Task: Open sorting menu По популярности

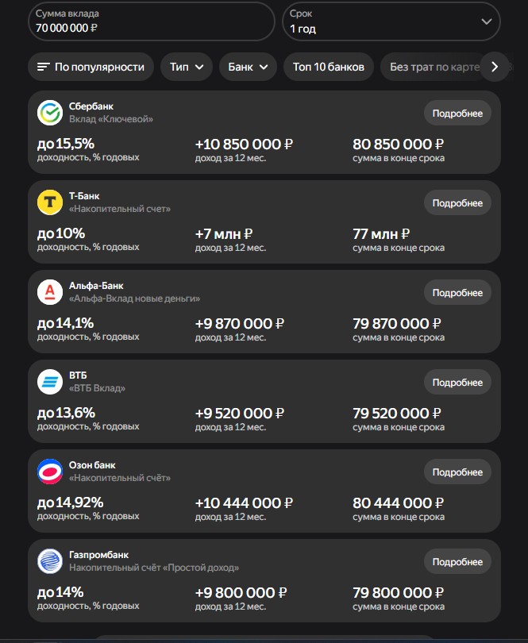Action: pyautogui.click(x=91, y=67)
